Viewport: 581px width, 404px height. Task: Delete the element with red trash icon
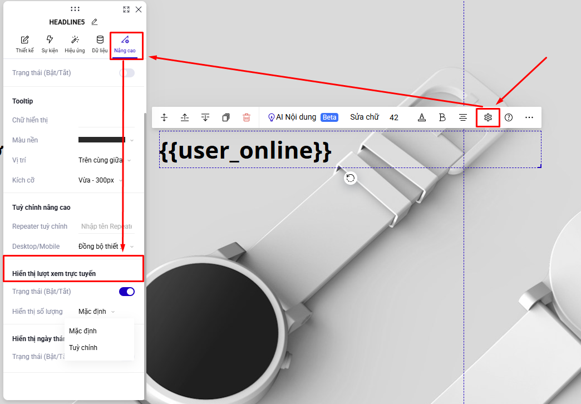coord(247,117)
